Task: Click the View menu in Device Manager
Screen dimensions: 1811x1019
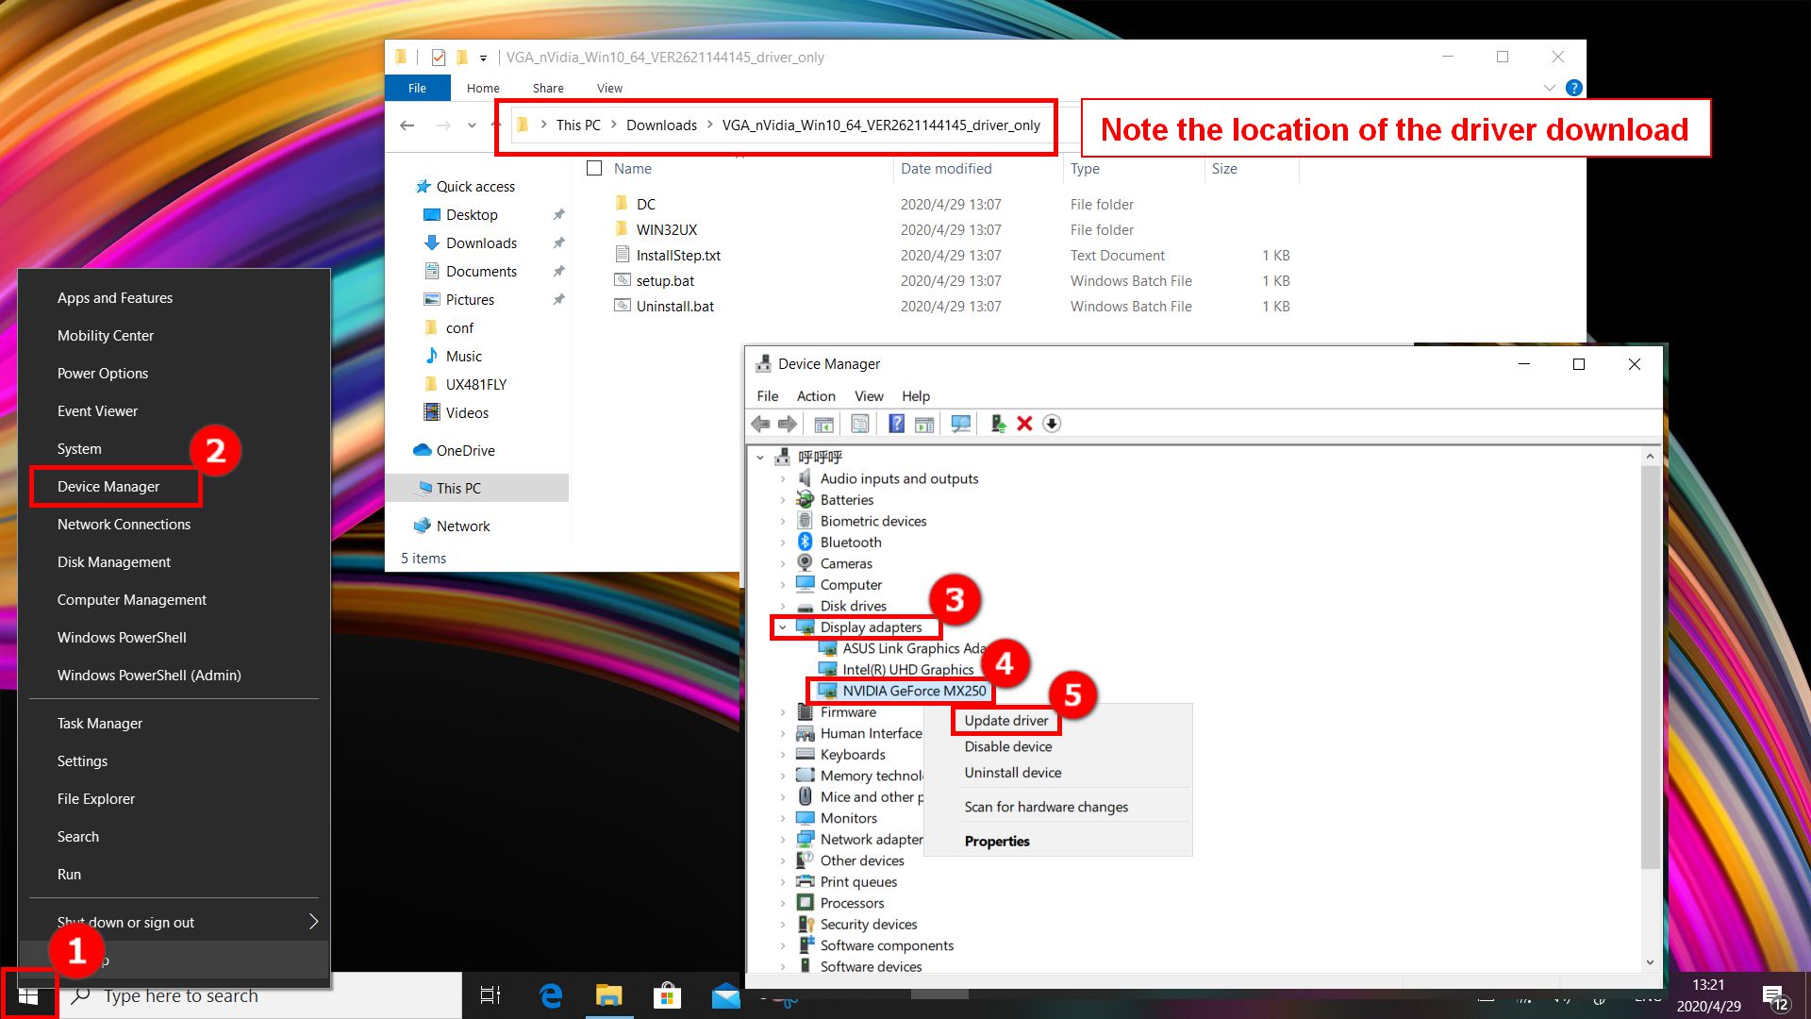Action: [x=868, y=395]
